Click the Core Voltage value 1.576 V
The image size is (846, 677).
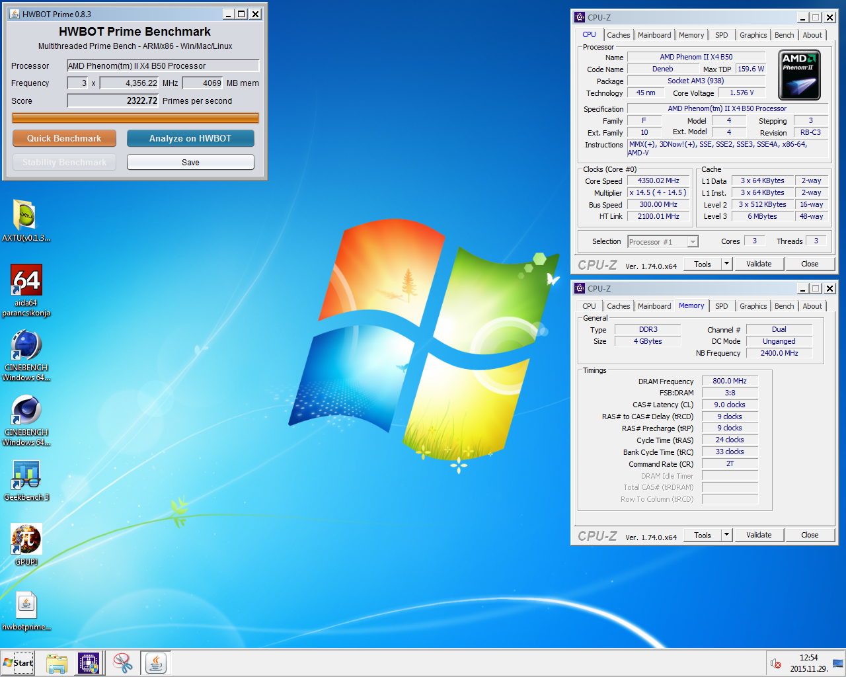tap(742, 93)
